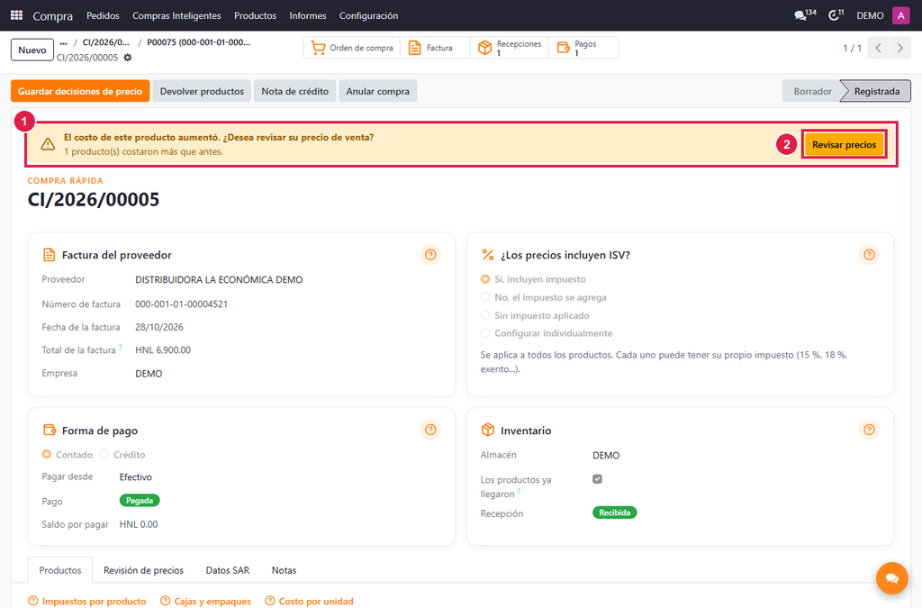Click the Nota de crédito button

[x=294, y=91]
